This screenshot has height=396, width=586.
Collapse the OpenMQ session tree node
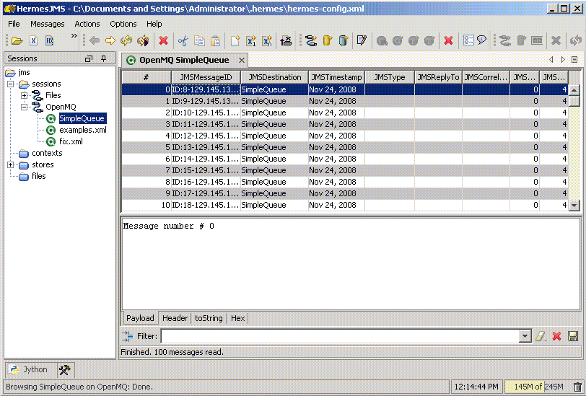25,107
